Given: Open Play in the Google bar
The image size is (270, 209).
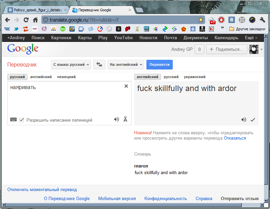Looking at the screenshot, I should pos(103,38).
